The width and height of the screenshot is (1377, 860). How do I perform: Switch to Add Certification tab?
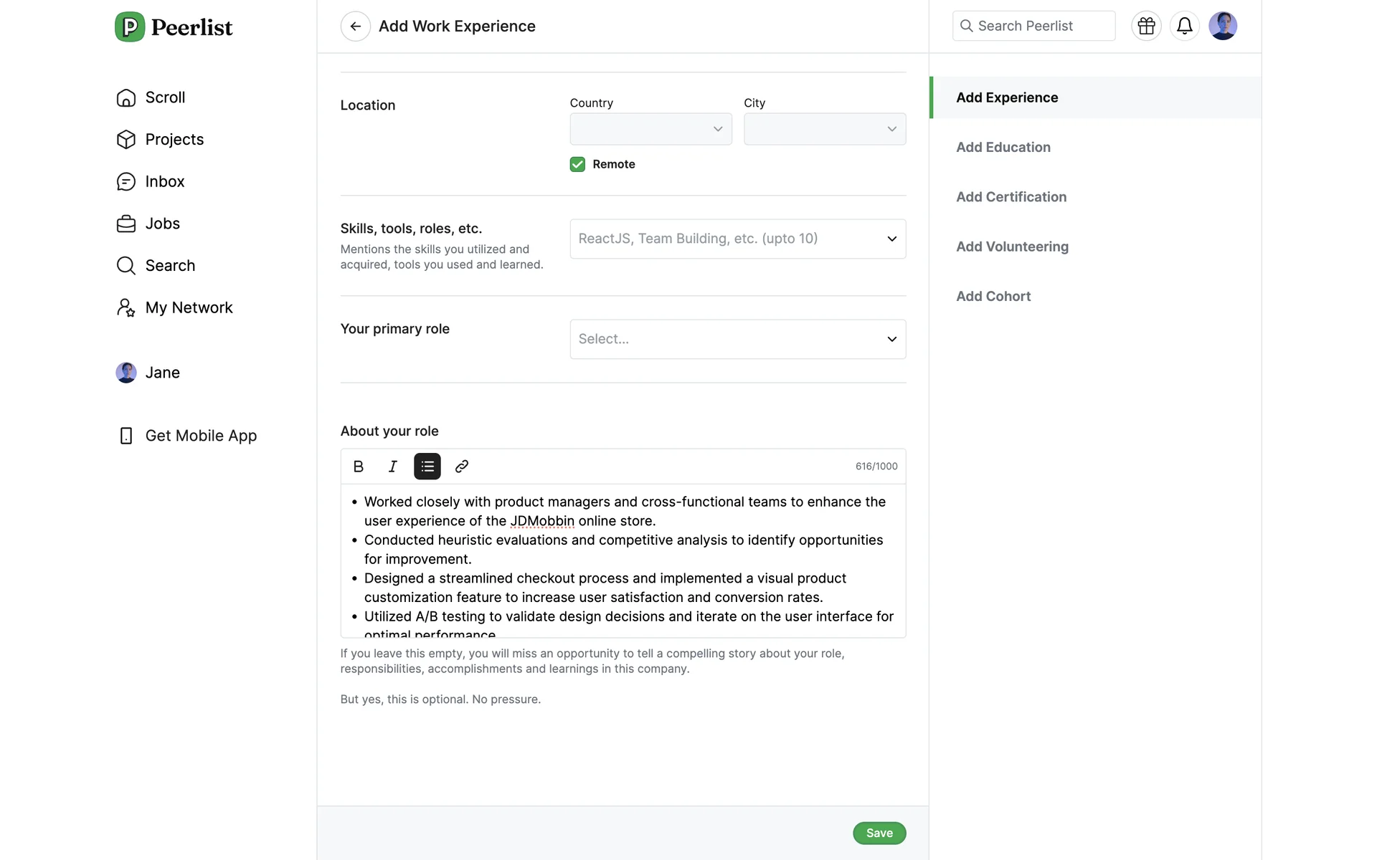pos(1011,197)
